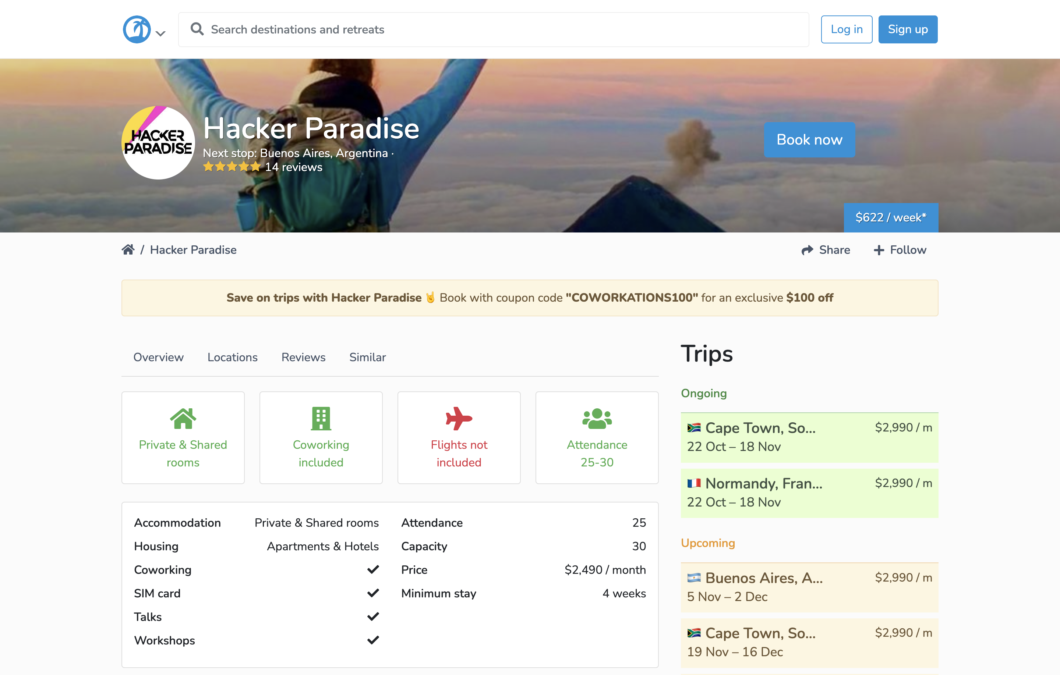Image resolution: width=1060 pixels, height=675 pixels.
Task: Click the palm tree site logo
Action: coord(137,29)
